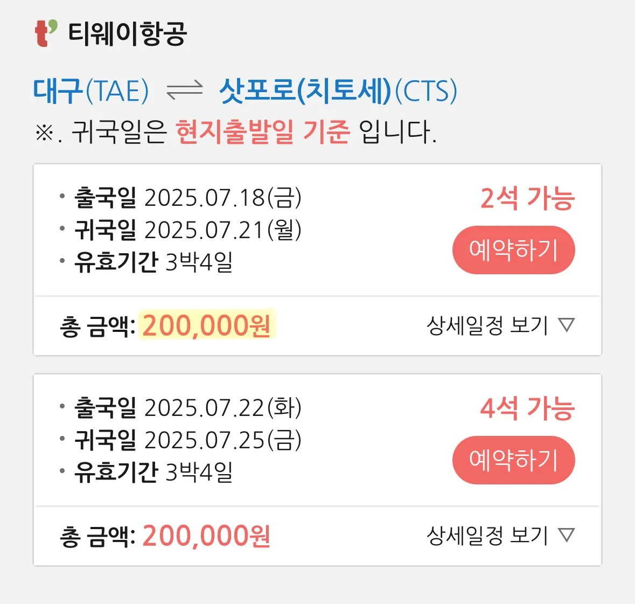
Task: Click the yellow-highlighted 200,000원 price
Action: 207,325
